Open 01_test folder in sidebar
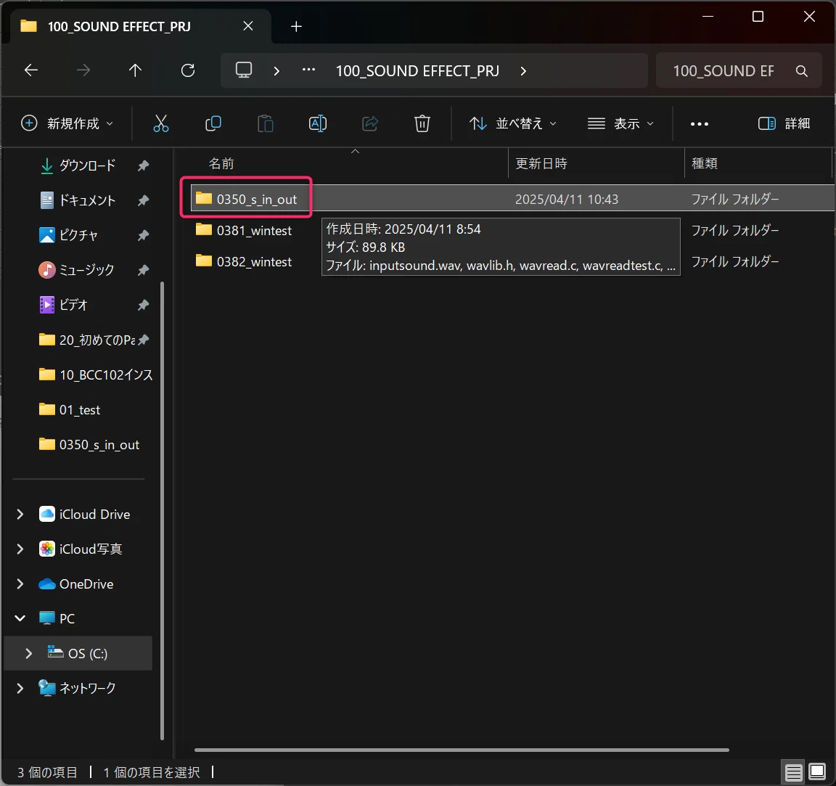 point(70,409)
